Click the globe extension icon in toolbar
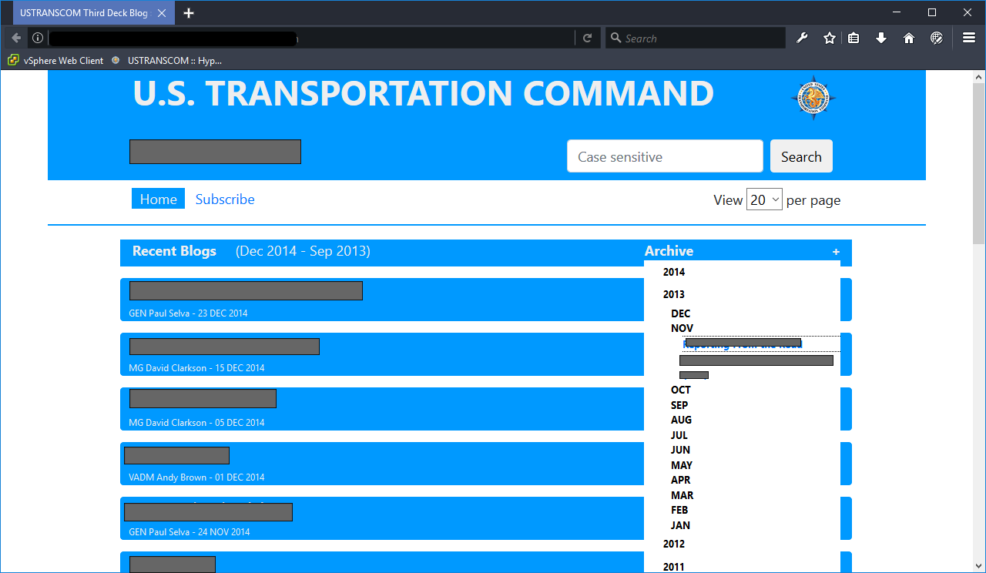The image size is (986, 573). 936,38
